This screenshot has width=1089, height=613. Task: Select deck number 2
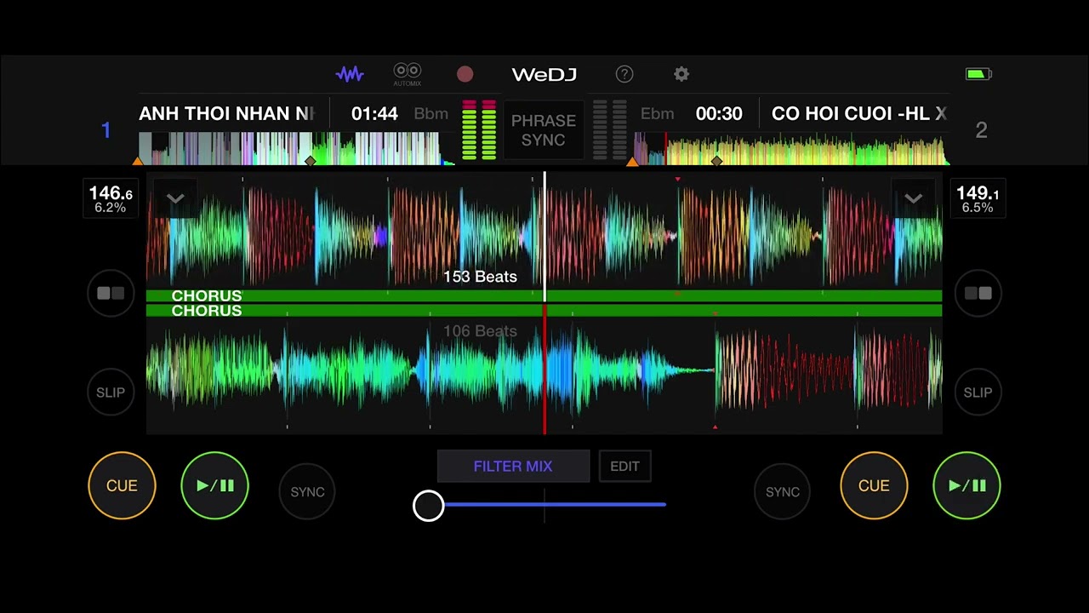coord(981,130)
